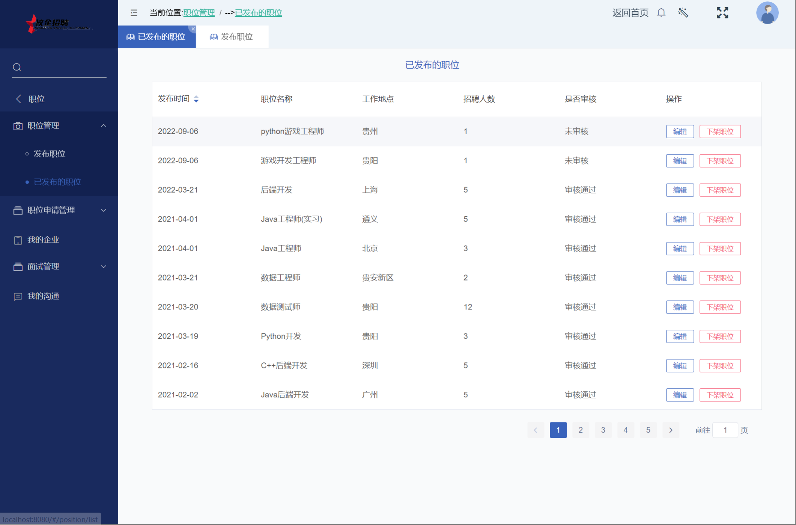Click the magic wand theme icon
Image resolution: width=796 pixels, height=525 pixels.
pos(683,13)
